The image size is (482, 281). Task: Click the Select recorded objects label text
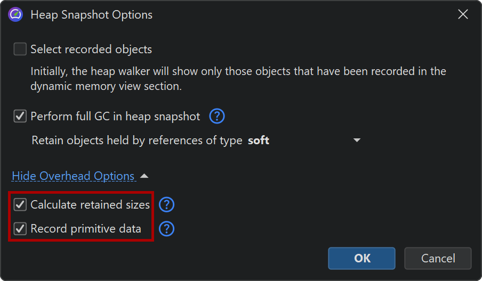(x=91, y=49)
